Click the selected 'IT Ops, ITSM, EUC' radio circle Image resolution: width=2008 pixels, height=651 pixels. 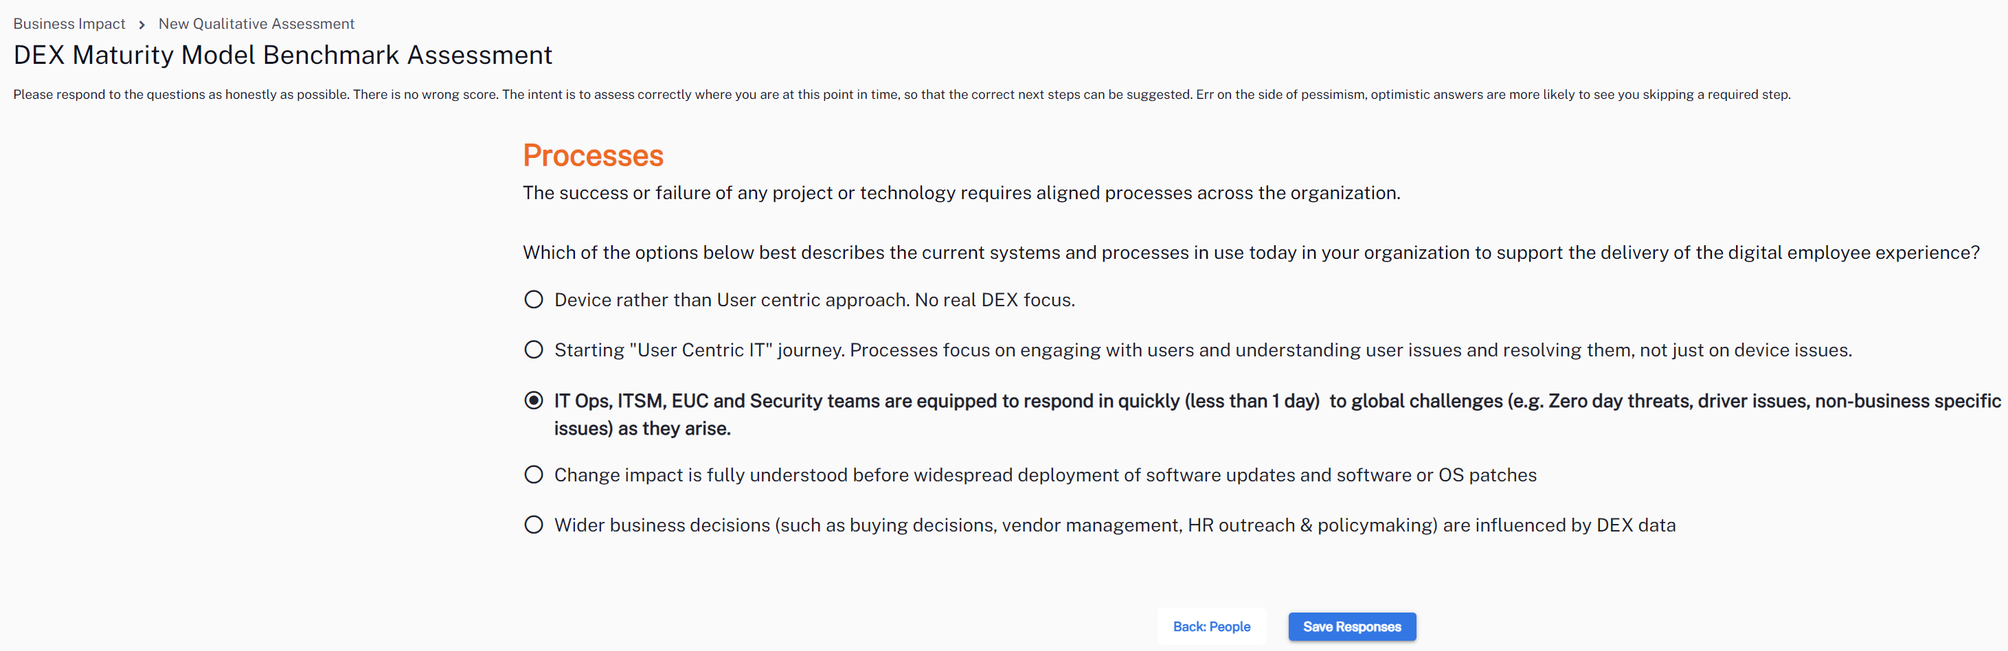pyautogui.click(x=534, y=400)
